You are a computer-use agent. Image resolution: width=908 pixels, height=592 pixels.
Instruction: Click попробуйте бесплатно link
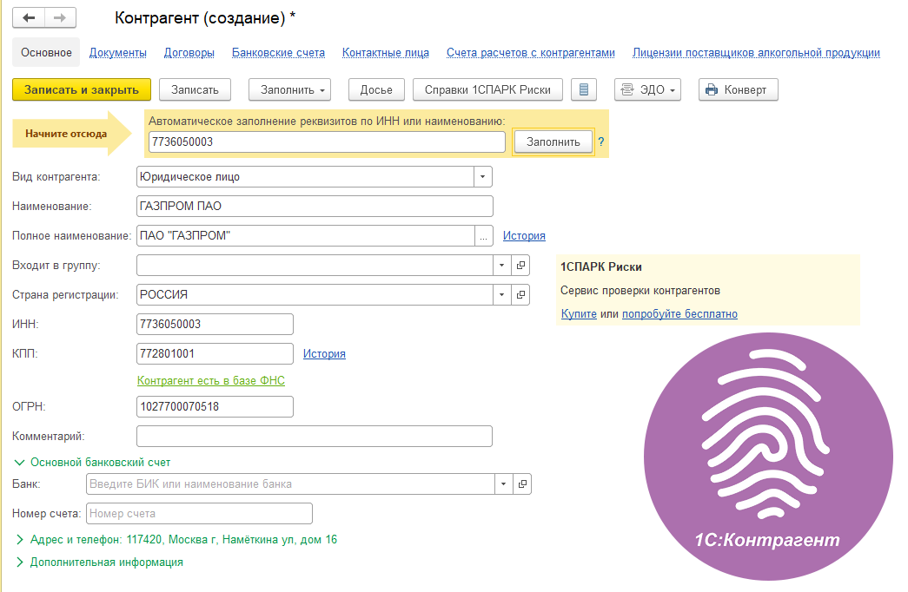click(679, 313)
